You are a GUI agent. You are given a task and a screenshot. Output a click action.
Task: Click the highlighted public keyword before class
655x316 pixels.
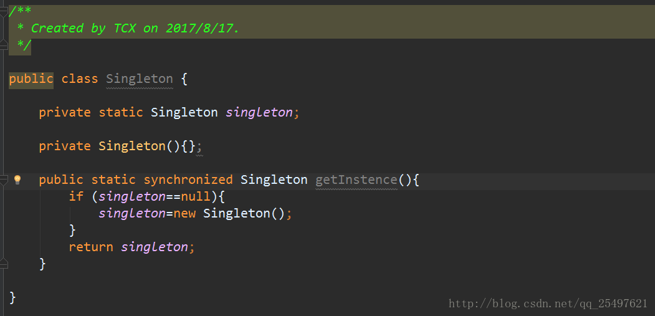pyautogui.click(x=31, y=79)
